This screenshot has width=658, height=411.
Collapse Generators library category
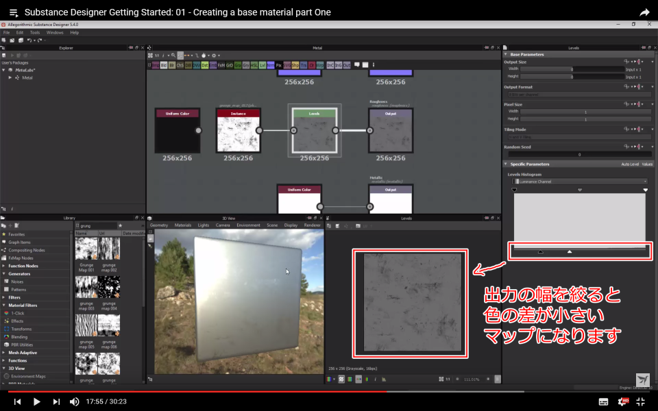[x=4, y=274]
